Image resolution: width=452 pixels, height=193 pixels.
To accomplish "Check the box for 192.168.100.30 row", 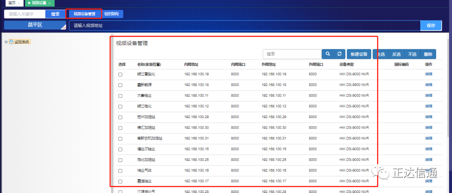I will tap(120, 128).
